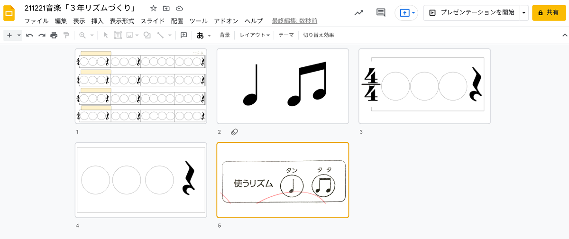
Task: Click the yellow 共有 share button
Action: [549, 13]
